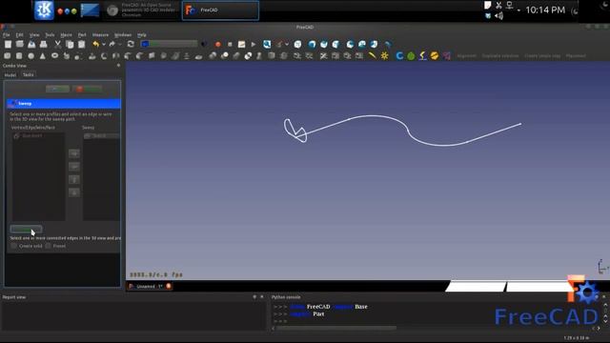Image resolution: width=610 pixels, height=343 pixels.
Task: Click the Copy icon
Action: click(70, 45)
